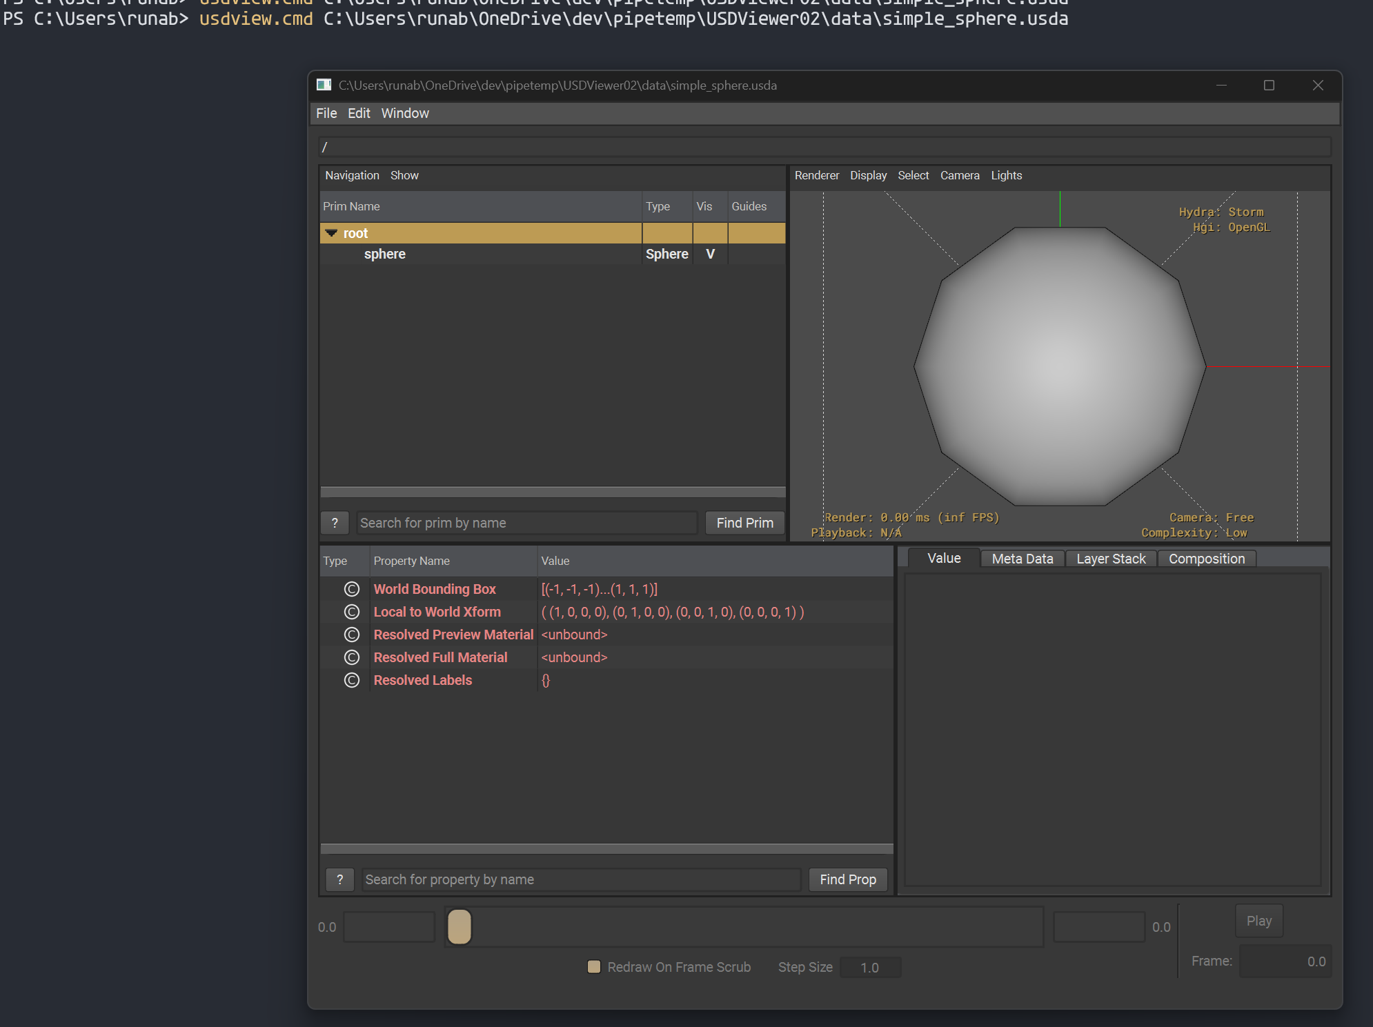Click the Local to World Xform matrix value
This screenshot has height=1027, width=1373.
pos(673,612)
